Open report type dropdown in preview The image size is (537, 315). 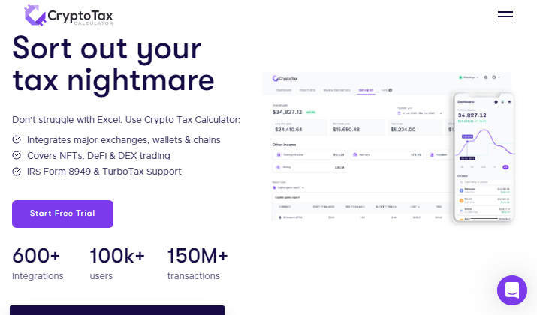288,187
